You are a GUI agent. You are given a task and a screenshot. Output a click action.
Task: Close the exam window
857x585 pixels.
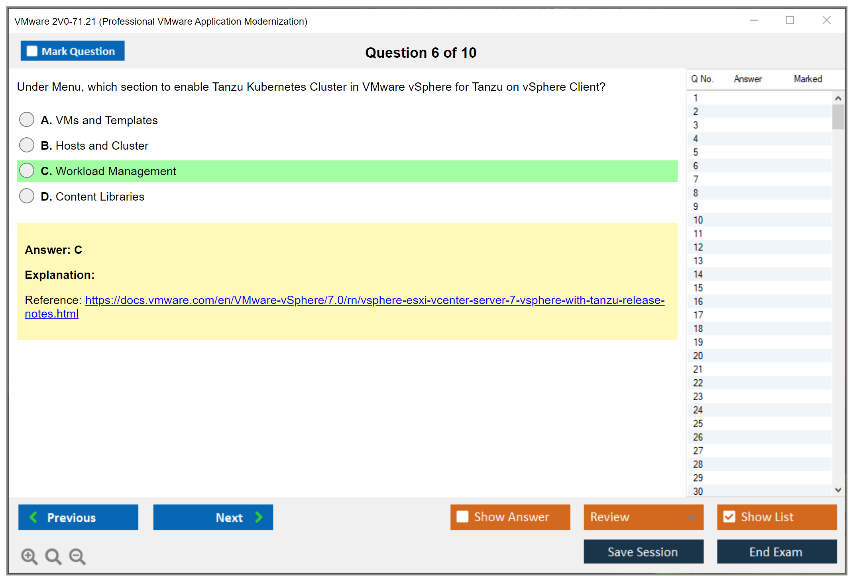point(826,20)
